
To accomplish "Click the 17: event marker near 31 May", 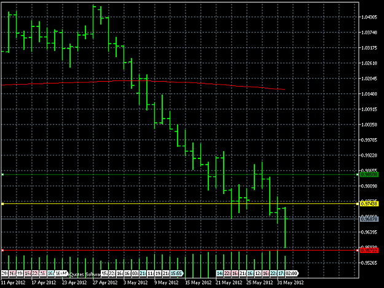I will click(x=281, y=273).
